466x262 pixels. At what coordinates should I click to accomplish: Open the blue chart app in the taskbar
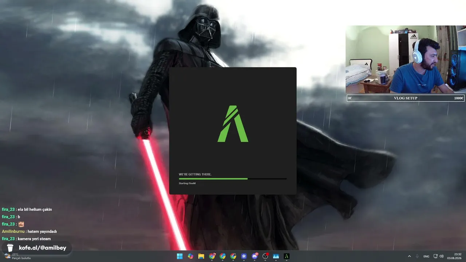tap(276, 256)
